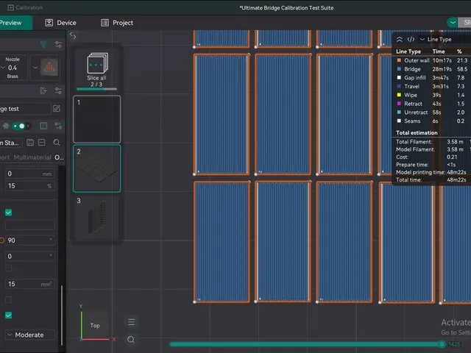This screenshot has width=471, height=353.
Task: Switch to the Device tab
Action: click(x=60, y=23)
